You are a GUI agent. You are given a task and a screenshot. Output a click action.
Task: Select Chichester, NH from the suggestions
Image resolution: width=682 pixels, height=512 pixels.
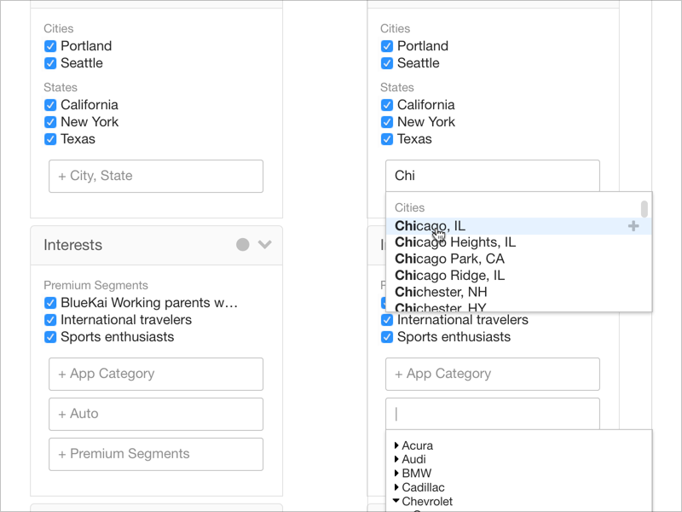(442, 292)
